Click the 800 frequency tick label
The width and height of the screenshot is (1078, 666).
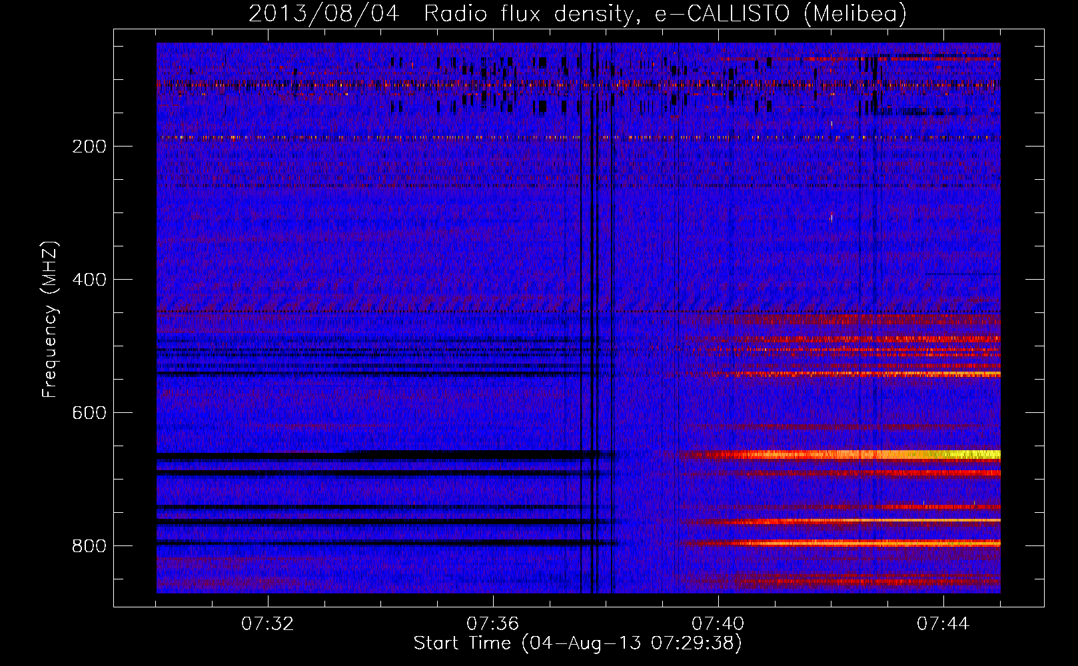pyautogui.click(x=89, y=546)
